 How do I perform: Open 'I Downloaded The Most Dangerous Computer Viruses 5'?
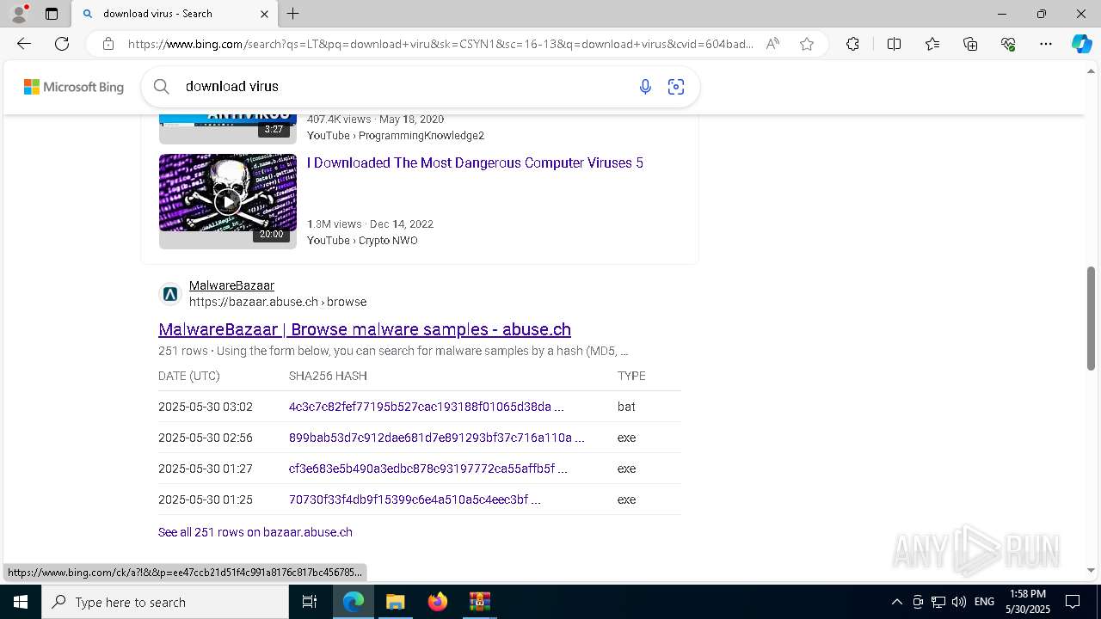tap(475, 162)
